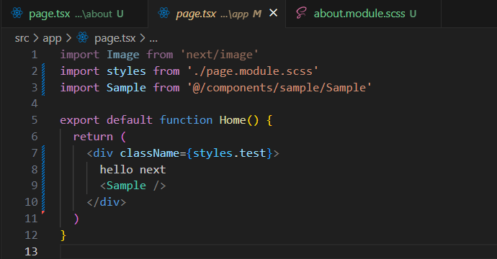Image resolution: width=497 pixels, height=259 pixels.
Task: Click React icon on about page.tsx tab
Action: pos(17,13)
